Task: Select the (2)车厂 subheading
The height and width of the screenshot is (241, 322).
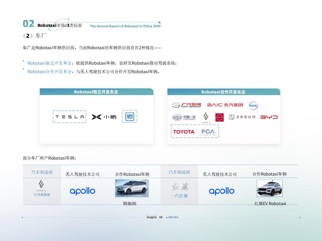Action: tap(35, 36)
